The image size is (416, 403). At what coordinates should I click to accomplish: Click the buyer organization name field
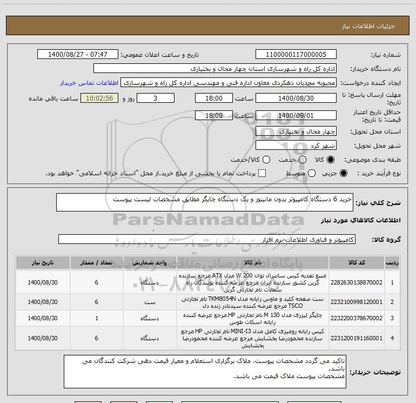[x=215, y=69]
